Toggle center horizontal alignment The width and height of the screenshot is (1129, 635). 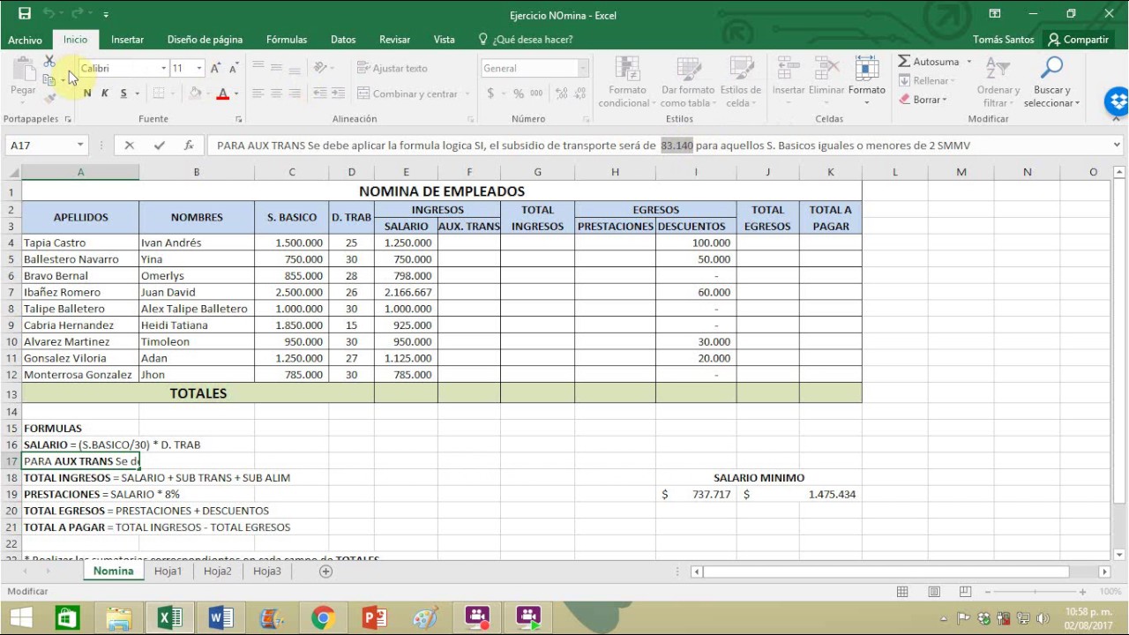coord(276,93)
